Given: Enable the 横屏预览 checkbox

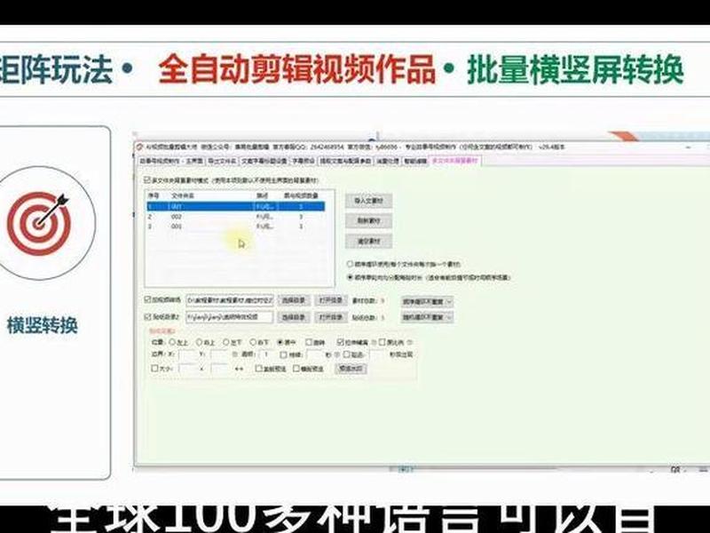Looking at the screenshot, I should click(296, 369).
